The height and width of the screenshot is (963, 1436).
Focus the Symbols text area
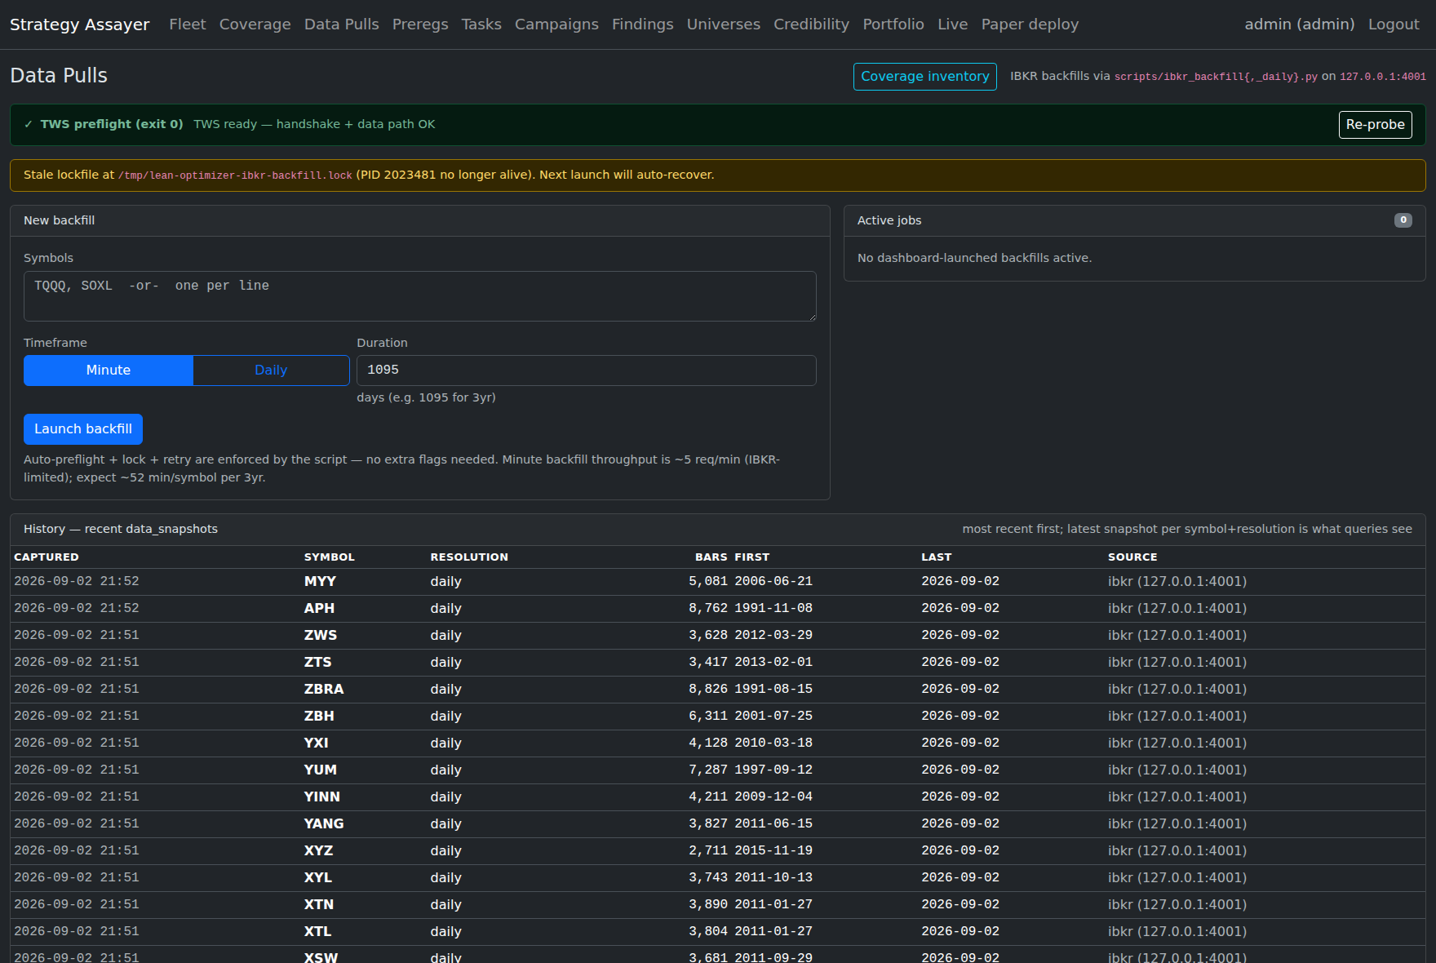(420, 296)
